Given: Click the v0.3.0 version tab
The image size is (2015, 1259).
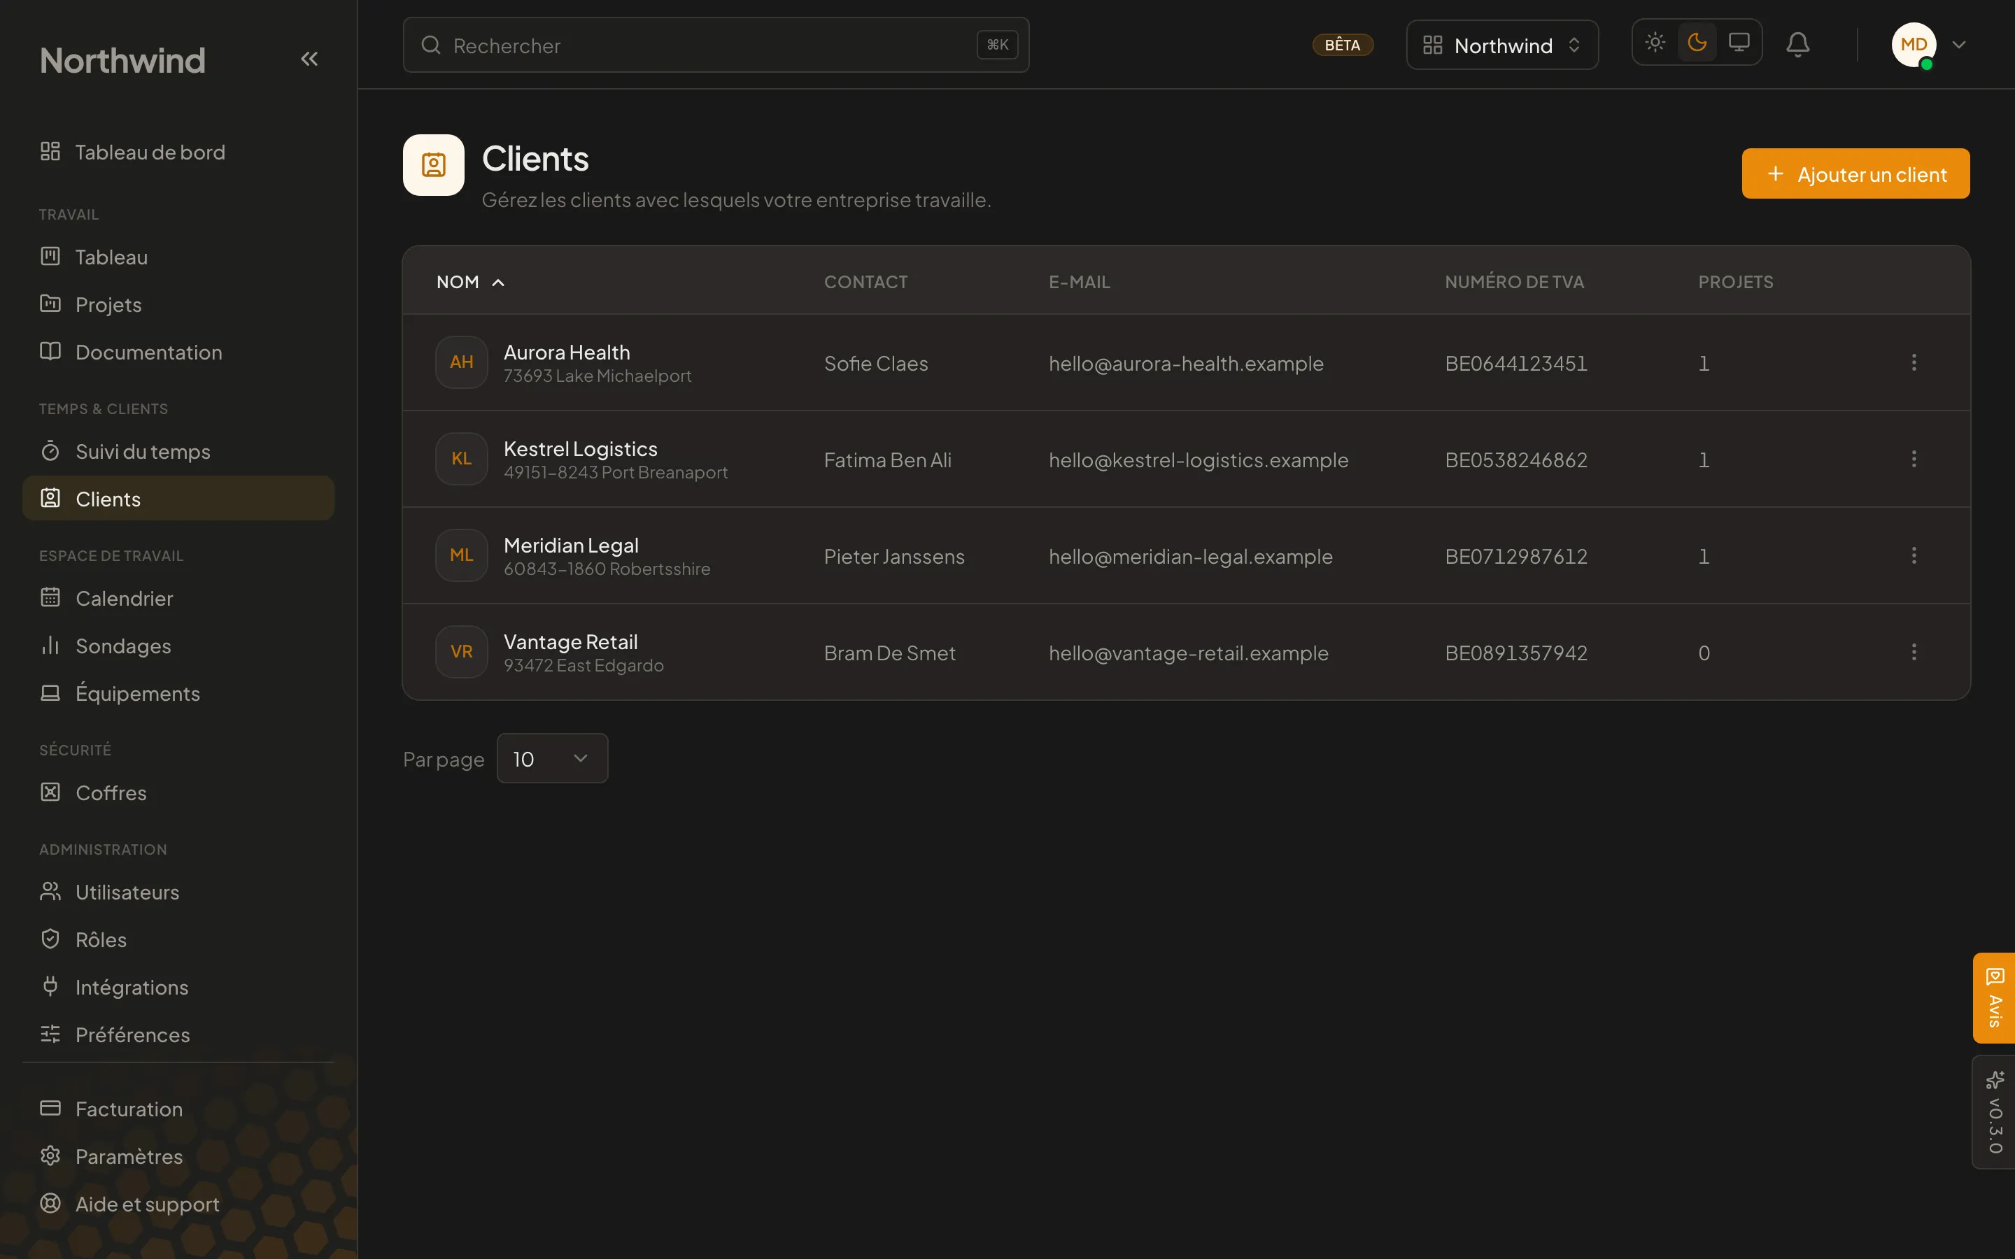Looking at the screenshot, I should click(x=1994, y=1111).
